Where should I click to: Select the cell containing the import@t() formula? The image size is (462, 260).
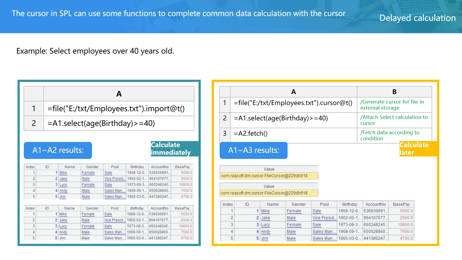point(119,109)
